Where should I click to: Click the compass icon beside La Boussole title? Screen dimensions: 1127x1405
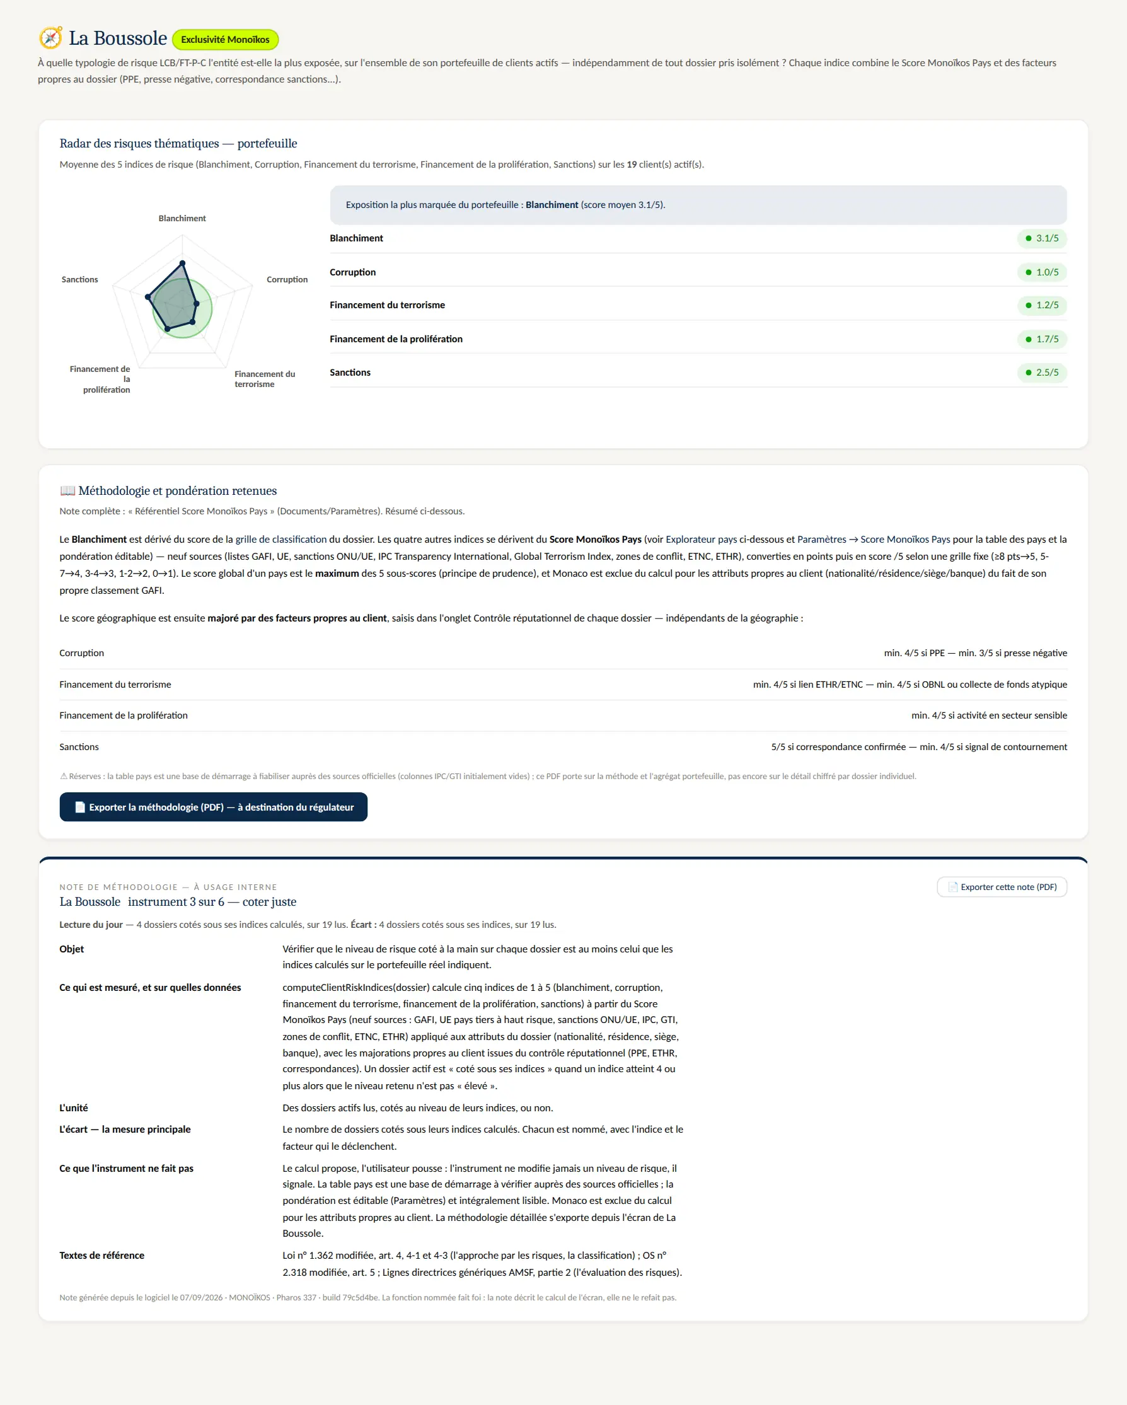pos(51,38)
